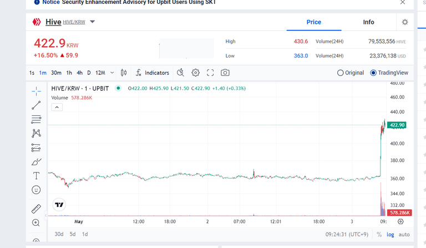
Task: Open the Security Enhancement Advisory notice
Action: click(139, 2)
